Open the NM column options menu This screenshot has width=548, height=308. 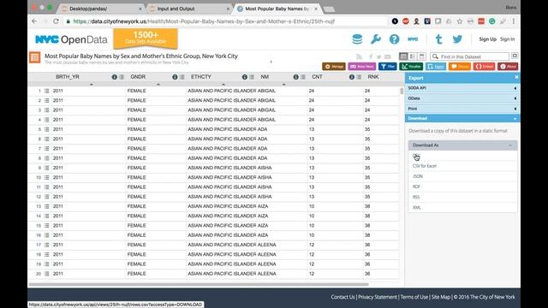[x=302, y=77]
